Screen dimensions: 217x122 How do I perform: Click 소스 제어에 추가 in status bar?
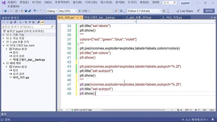click(195, 120)
